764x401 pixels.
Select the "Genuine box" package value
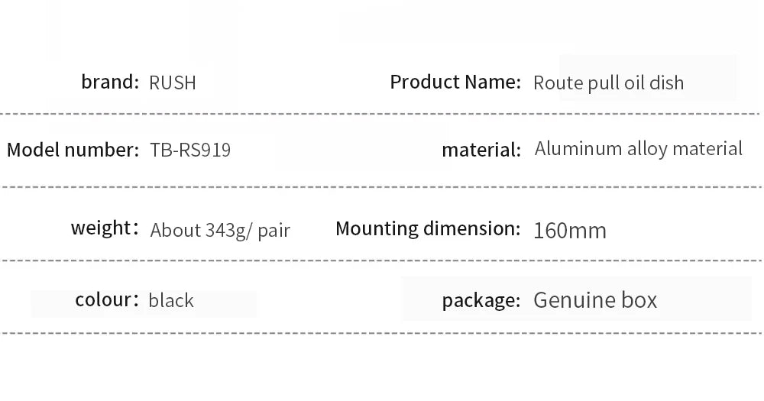tap(595, 299)
